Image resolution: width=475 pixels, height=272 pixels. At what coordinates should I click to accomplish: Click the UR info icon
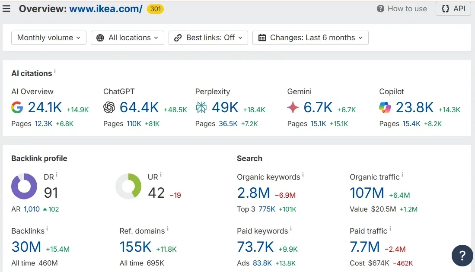(160, 174)
